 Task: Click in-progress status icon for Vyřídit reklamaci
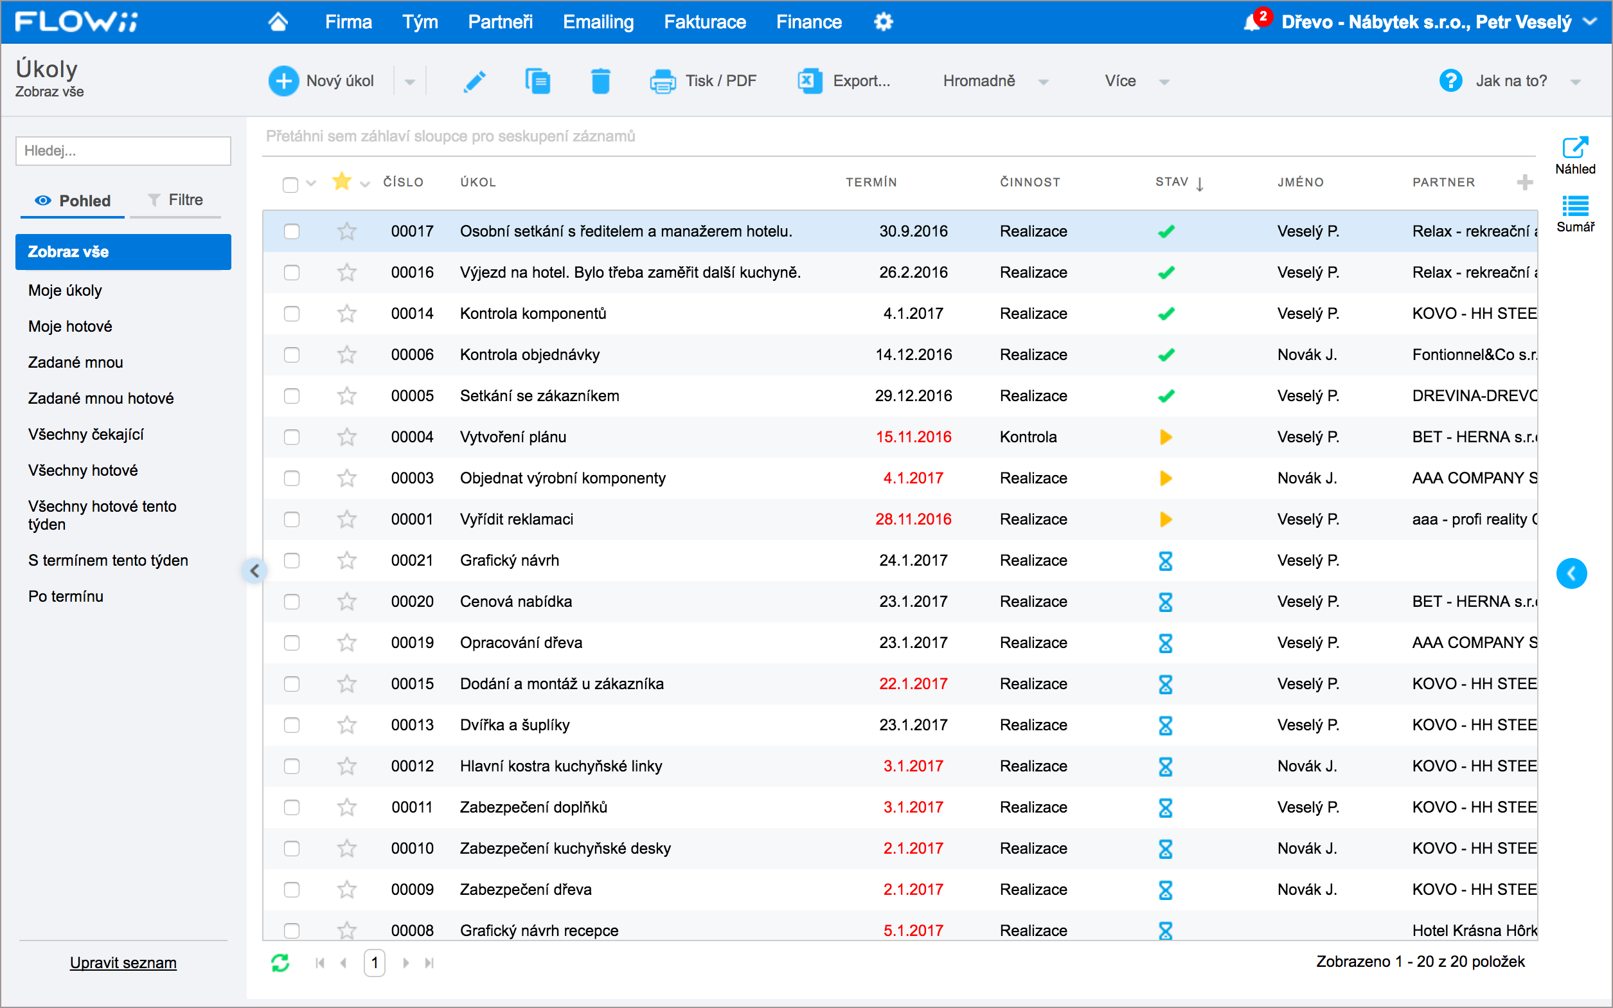pyautogui.click(x=1165, y=519)
